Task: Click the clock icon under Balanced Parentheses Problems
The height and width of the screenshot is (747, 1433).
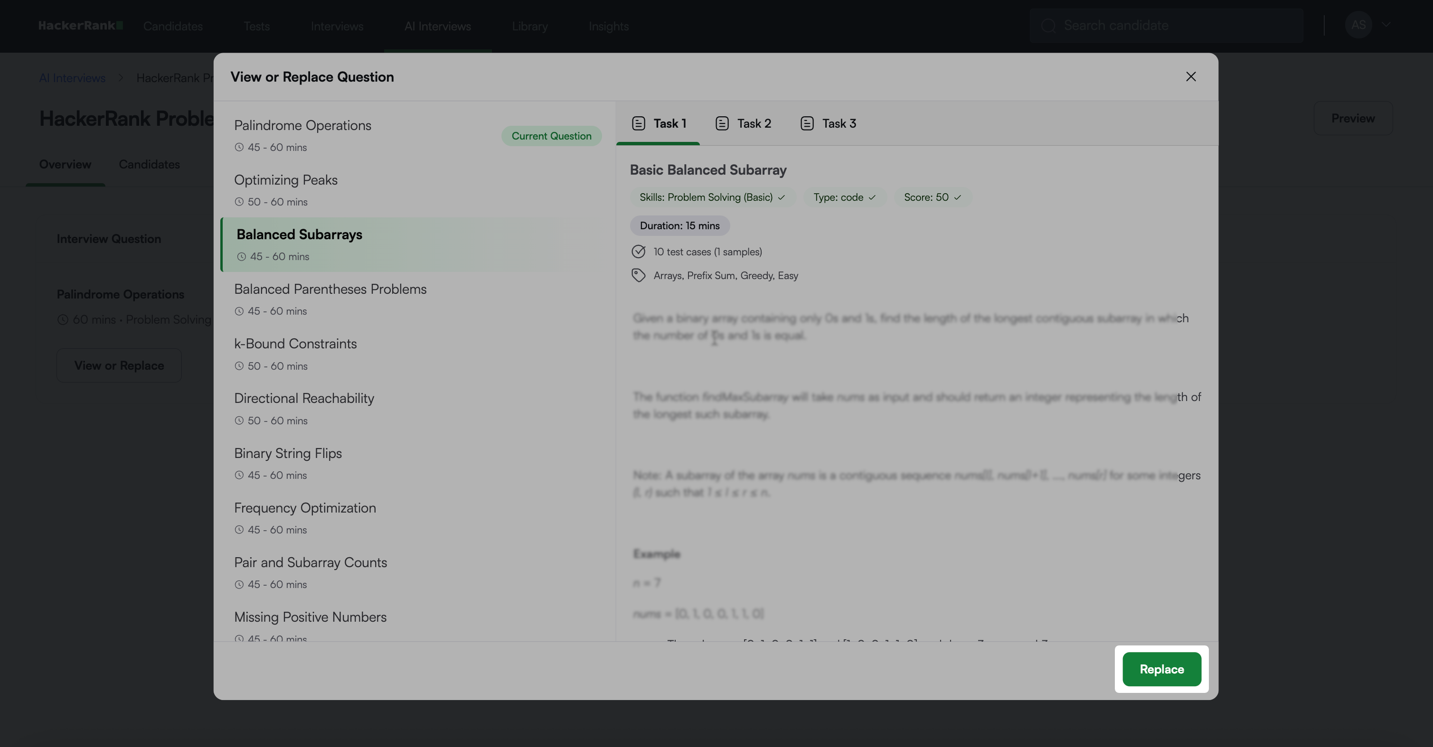Action: coord(239,311)
